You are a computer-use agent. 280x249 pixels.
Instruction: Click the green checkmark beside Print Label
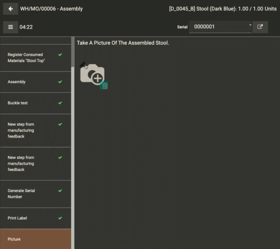(x=60, y=218)
